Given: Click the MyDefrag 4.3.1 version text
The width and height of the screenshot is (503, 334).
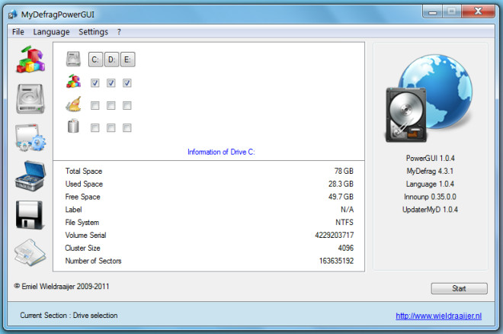Looking at the screenshot, I should [430, 171].
